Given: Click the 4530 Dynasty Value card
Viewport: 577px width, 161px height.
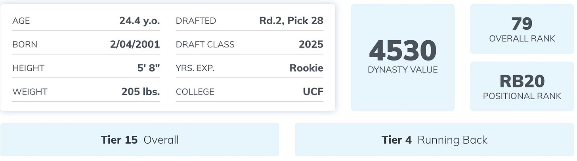Looking at the screenshot, I should [x=403, y=58].
